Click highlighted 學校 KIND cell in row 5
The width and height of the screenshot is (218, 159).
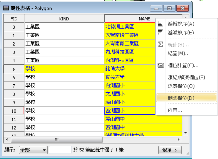click(64, 69)
